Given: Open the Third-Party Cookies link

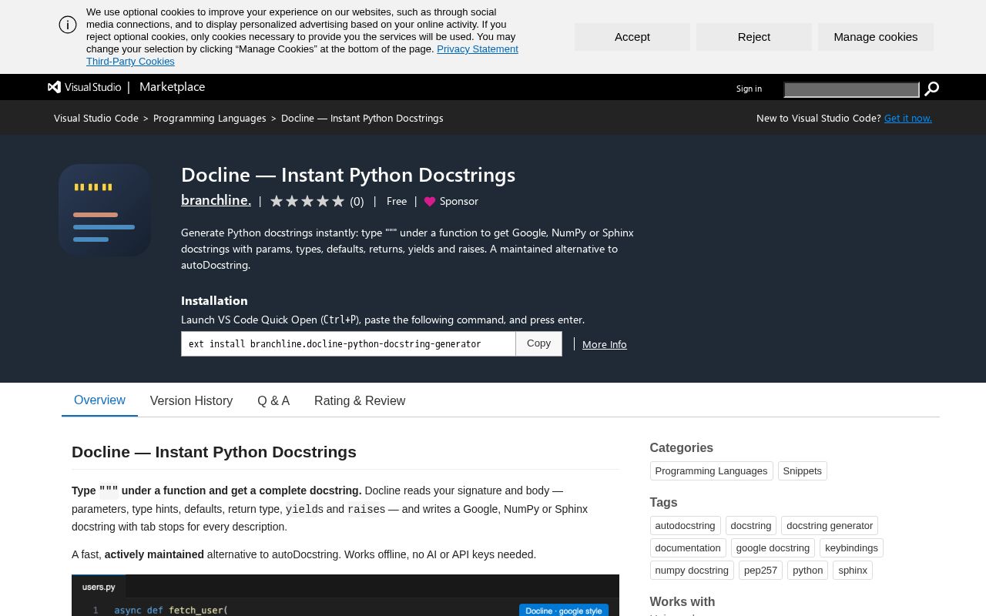Looking at the screenshot, I should coord(130,62).
